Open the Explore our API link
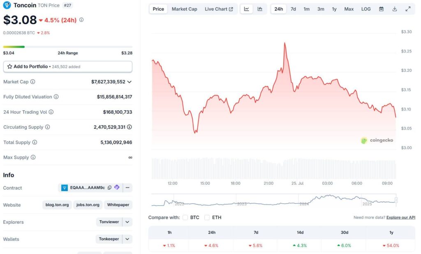This screenshot has height=254, width=421. click(x=400, y=217)
